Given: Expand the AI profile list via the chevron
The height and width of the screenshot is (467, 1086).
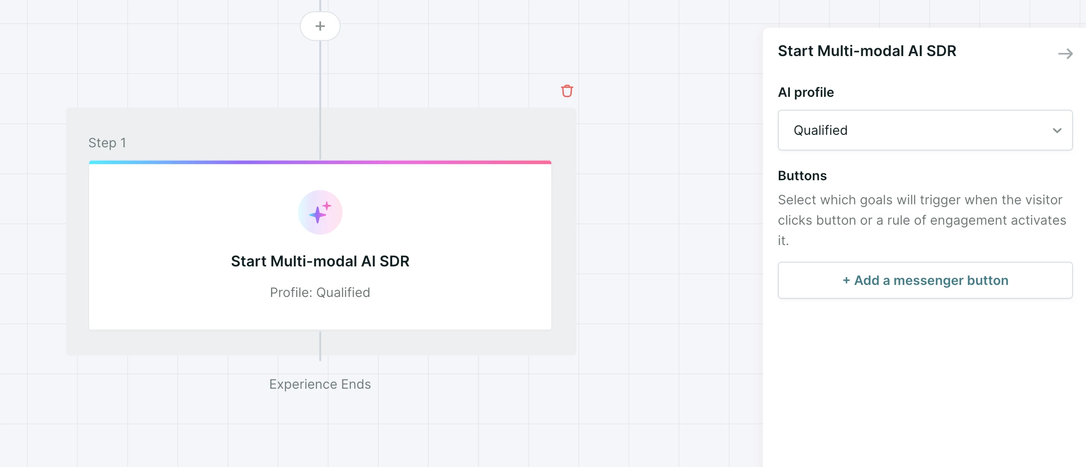Looking at the screenshot, I should pos(1057,131).
